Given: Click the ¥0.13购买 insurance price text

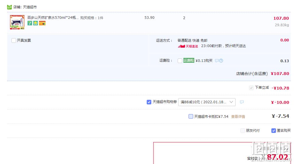Looking at the screenshot, I should 204,61.
